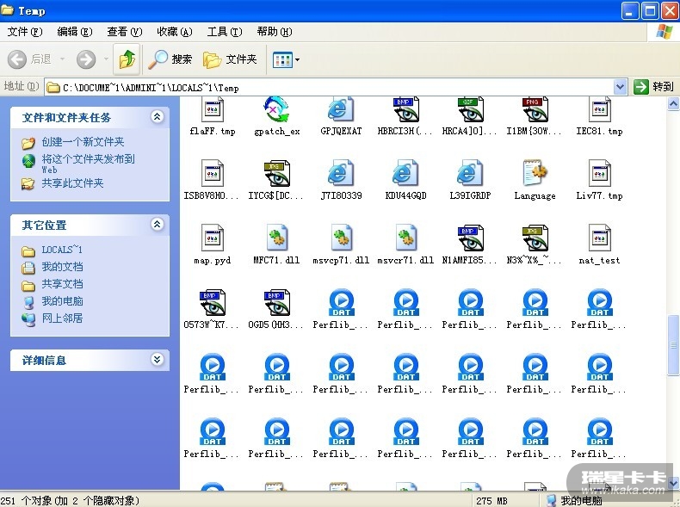Open 我的电脑 in the sidebar
The image size is (680, 507).
pyautogui.click(x=62, y=301)
